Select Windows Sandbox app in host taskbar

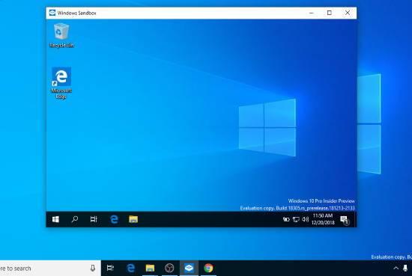point(189,268)
